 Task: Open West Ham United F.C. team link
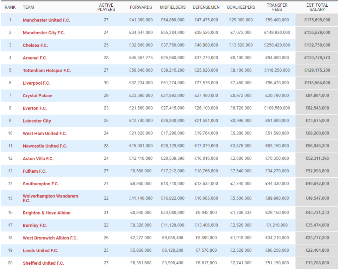(45, 133)
